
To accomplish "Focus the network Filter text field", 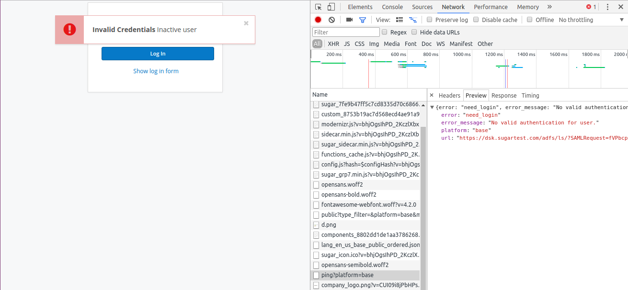I will pyautogui.click(x=345, y=32).
